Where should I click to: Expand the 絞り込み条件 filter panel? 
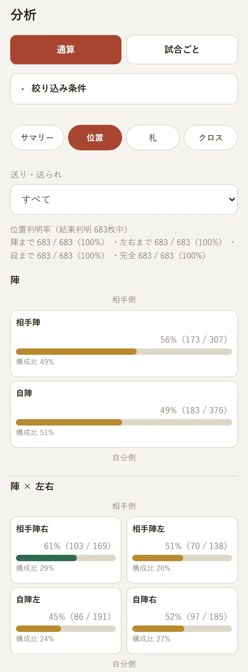click(124, 89)
